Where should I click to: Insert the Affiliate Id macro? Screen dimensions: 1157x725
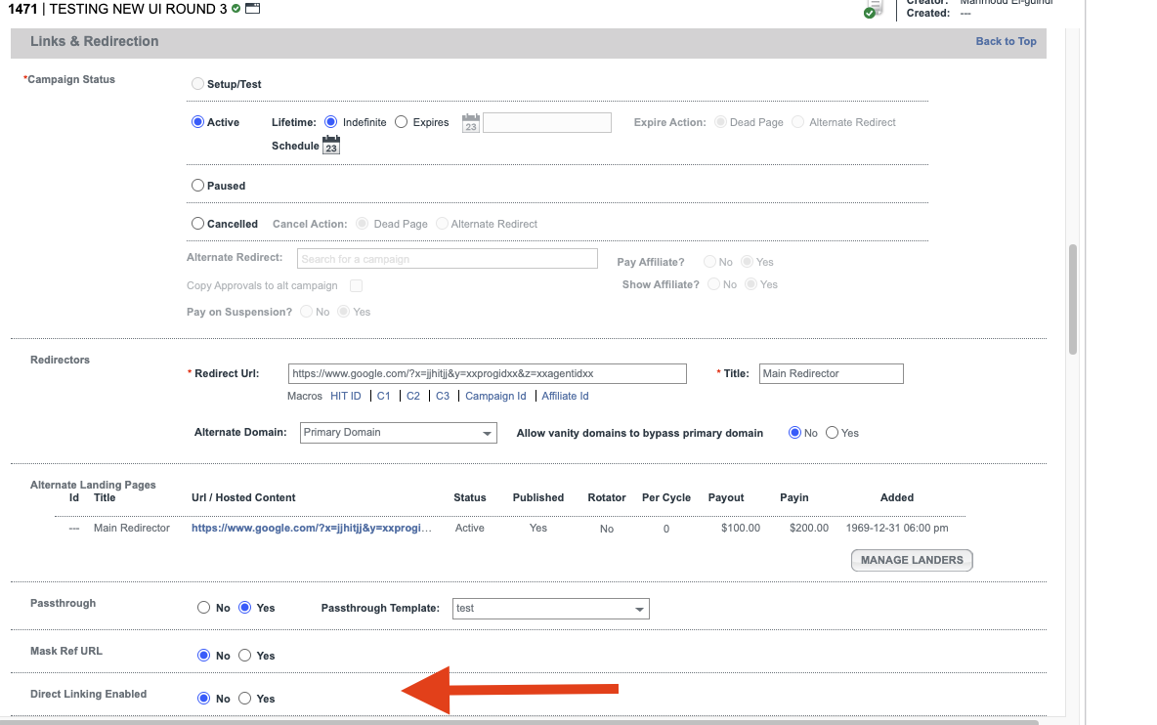(x=565, y=396)
